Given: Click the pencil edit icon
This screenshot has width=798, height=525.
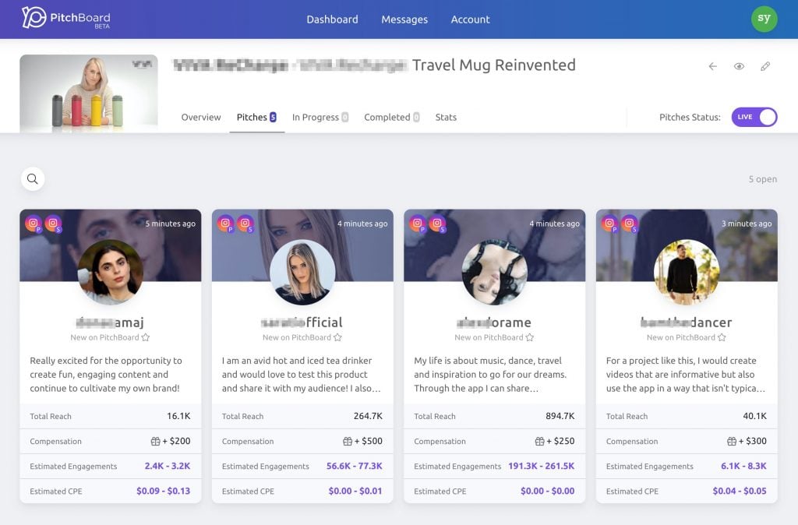Looking at the screenshot, I should 765,66.
